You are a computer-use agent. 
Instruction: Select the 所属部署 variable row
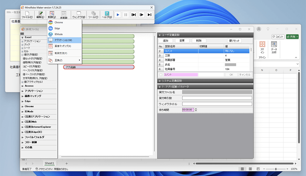(203, 60)
